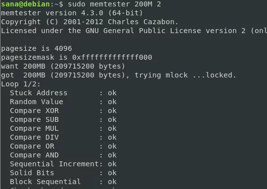Screen dimensions: 267x189
Task: Click the ok result for Compare AND
Action: click(x=112, y=155)
